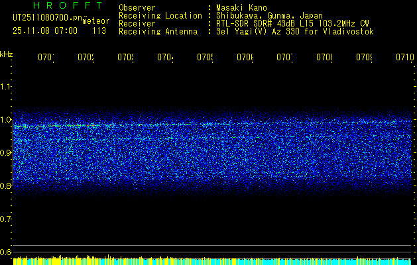This screenshot has width=417, height=265.
Task: Click the Receiving Antenna label
Action: pyautogui.click(x=158, y=32)
